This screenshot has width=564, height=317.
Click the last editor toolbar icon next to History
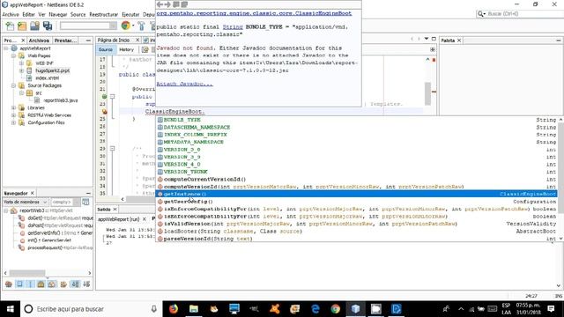145,49
